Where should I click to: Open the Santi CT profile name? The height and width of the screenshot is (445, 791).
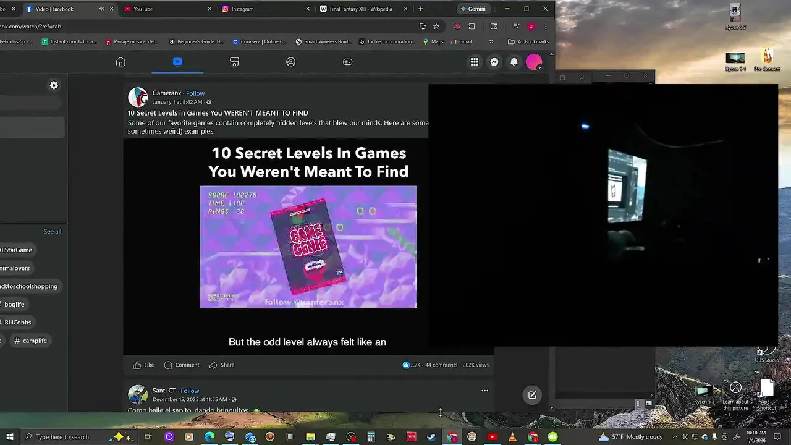164,391
